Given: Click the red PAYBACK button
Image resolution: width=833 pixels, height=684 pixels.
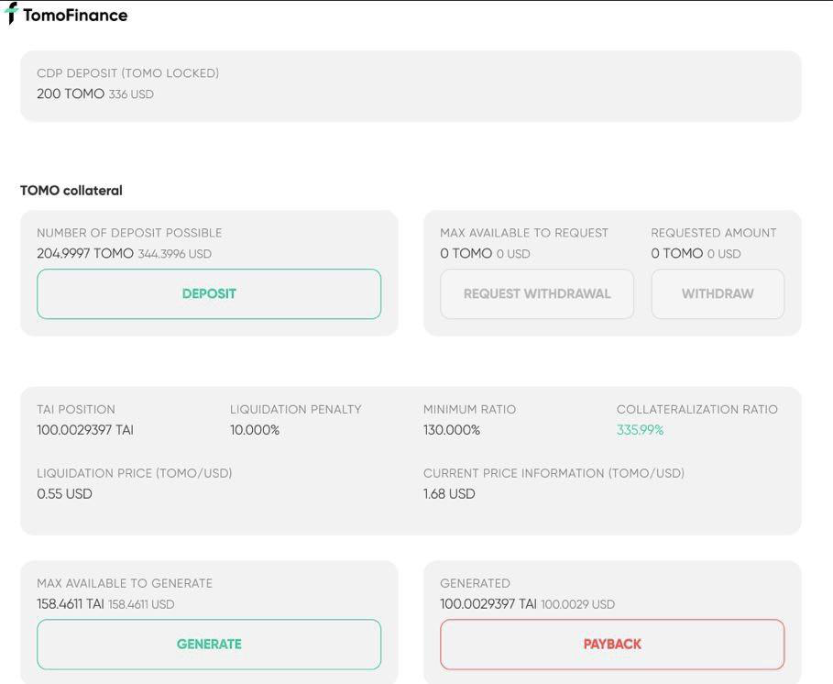Looking at the screenshot, I should 612,645.
